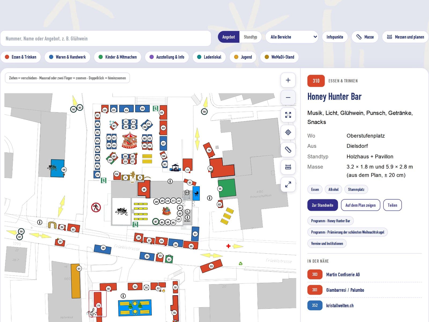Viewport: 429px width, 322px height.
Task: Toggle the Kinder & Mitmachen filter
Action: click(118, 57)
